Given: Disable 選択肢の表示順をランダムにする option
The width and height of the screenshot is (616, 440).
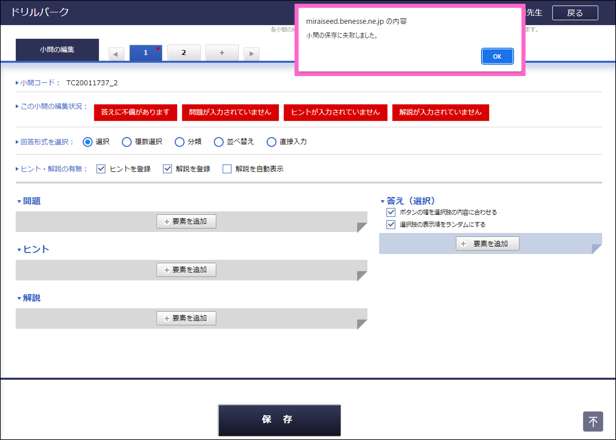Looking at the screenshot, I should tap(391, 224).
